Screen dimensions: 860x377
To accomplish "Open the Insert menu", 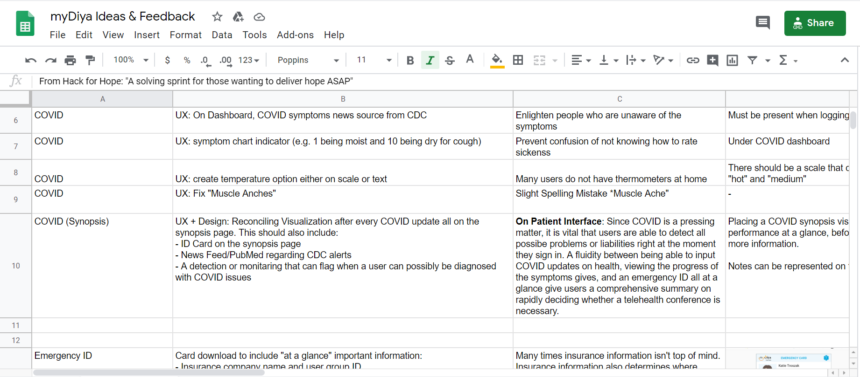I will tap(147, 35).
